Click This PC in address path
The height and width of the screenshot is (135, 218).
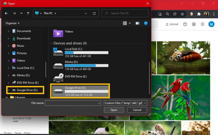[48, 13]
